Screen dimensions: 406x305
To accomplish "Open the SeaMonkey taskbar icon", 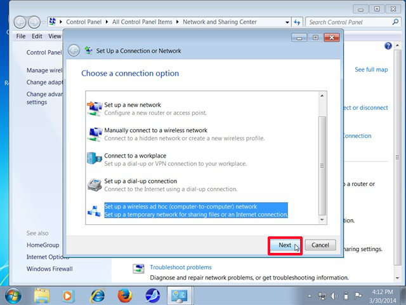I will [153, 295].
